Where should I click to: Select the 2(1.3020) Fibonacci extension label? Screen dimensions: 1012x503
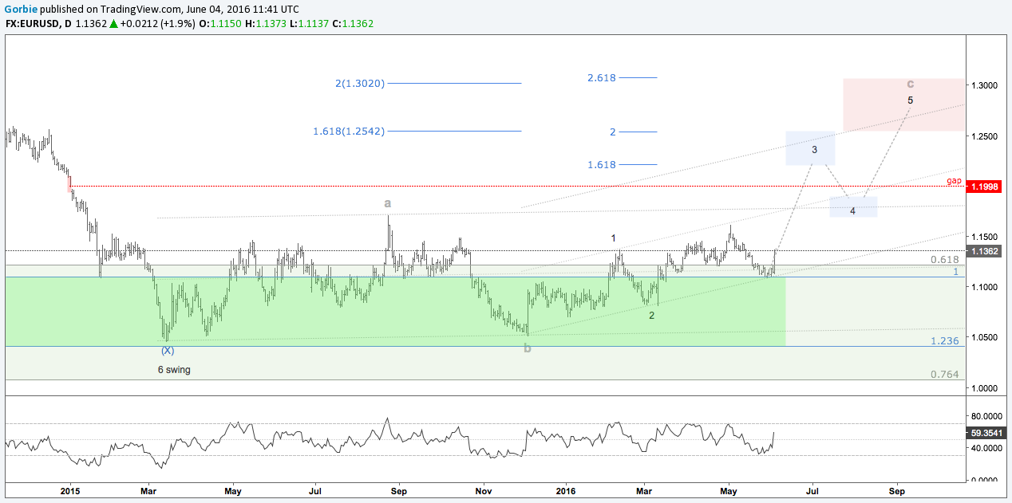click(360, 83)
